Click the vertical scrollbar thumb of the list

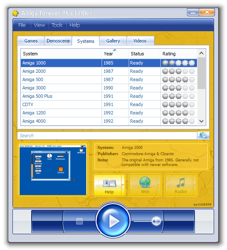pyautogui.click(x=202, y=73)
